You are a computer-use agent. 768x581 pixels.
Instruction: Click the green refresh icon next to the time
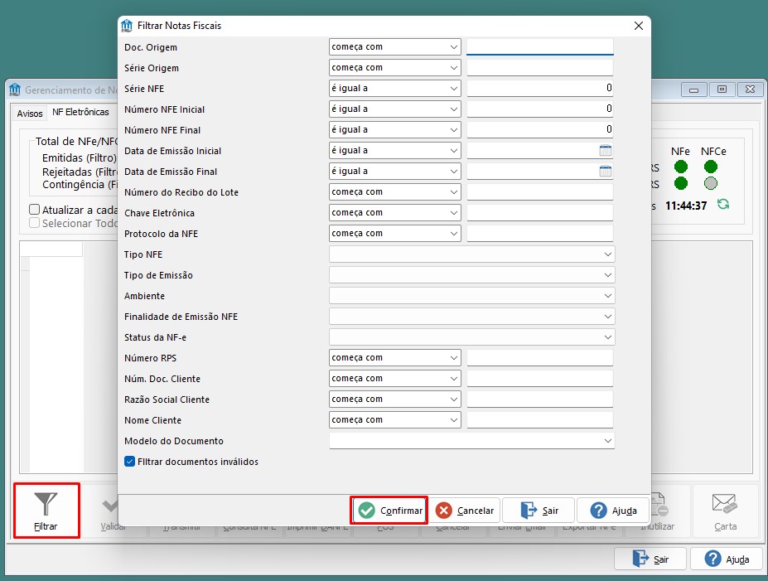click(x=723, y=204)
